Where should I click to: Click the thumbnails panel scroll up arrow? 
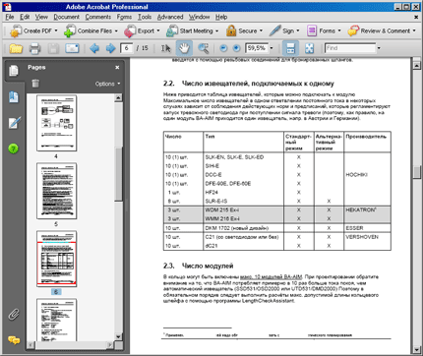(118, 97)
